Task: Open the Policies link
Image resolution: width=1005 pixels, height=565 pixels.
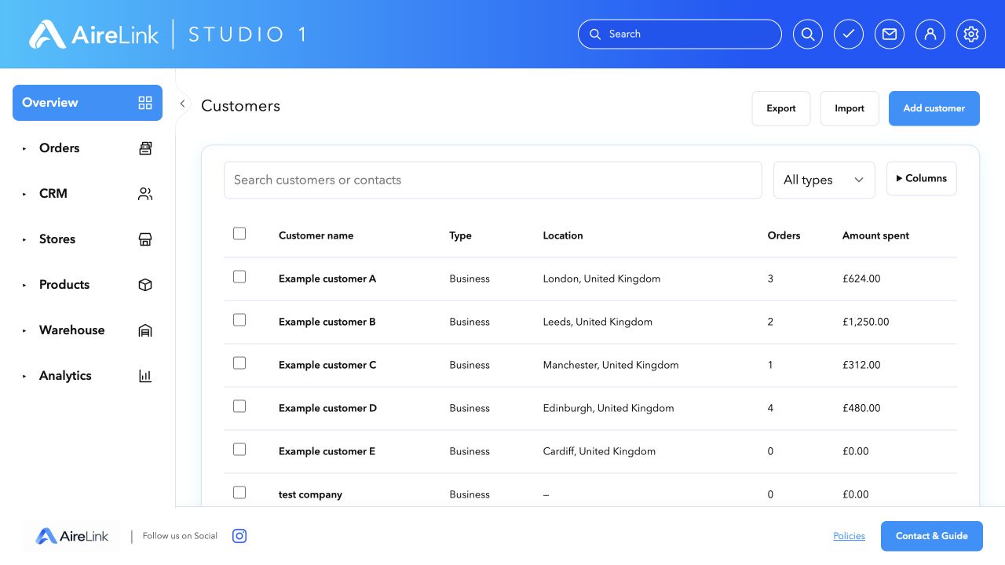Action: [x=850, y=536]
